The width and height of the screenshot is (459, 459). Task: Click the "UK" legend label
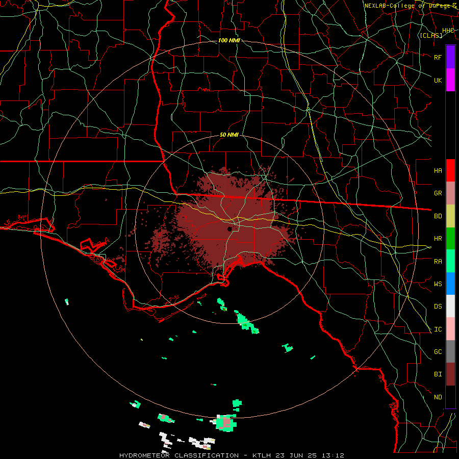pyautogui.click(x=438, y=80)
